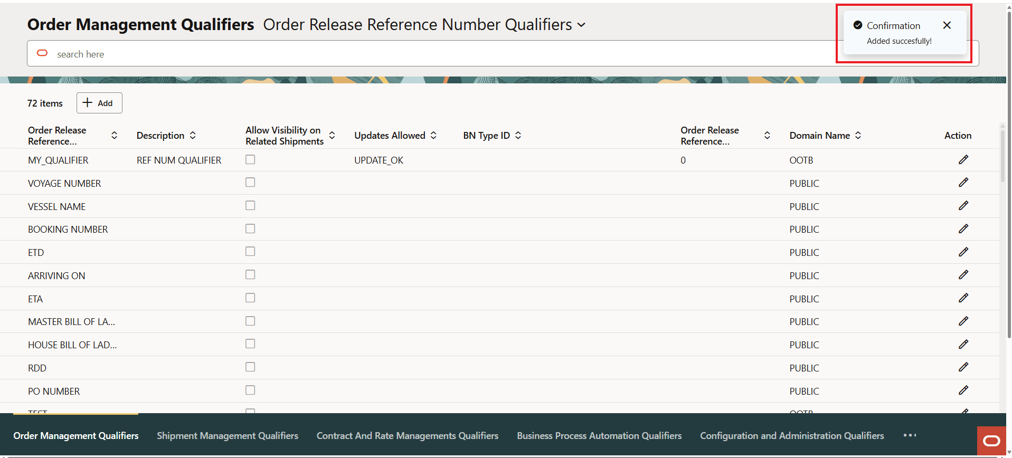
Task: Select the BOOKING NUMBER cell
Action: click(68, 230)
